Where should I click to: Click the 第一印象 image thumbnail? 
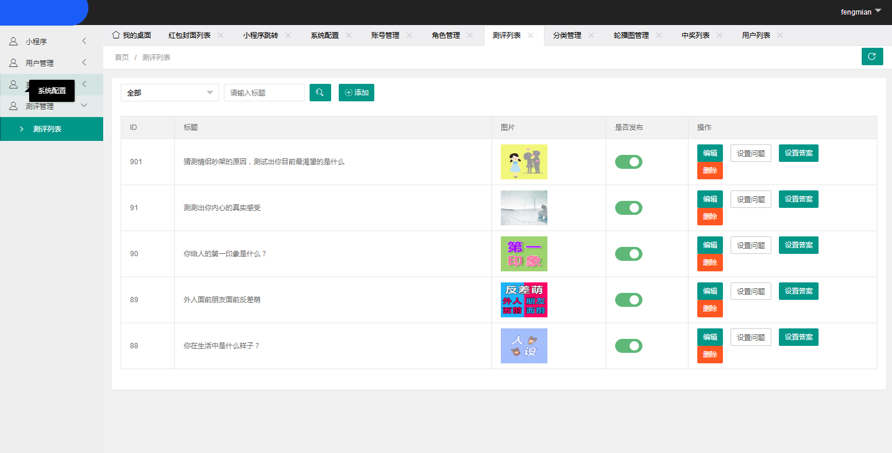point(524,253)
